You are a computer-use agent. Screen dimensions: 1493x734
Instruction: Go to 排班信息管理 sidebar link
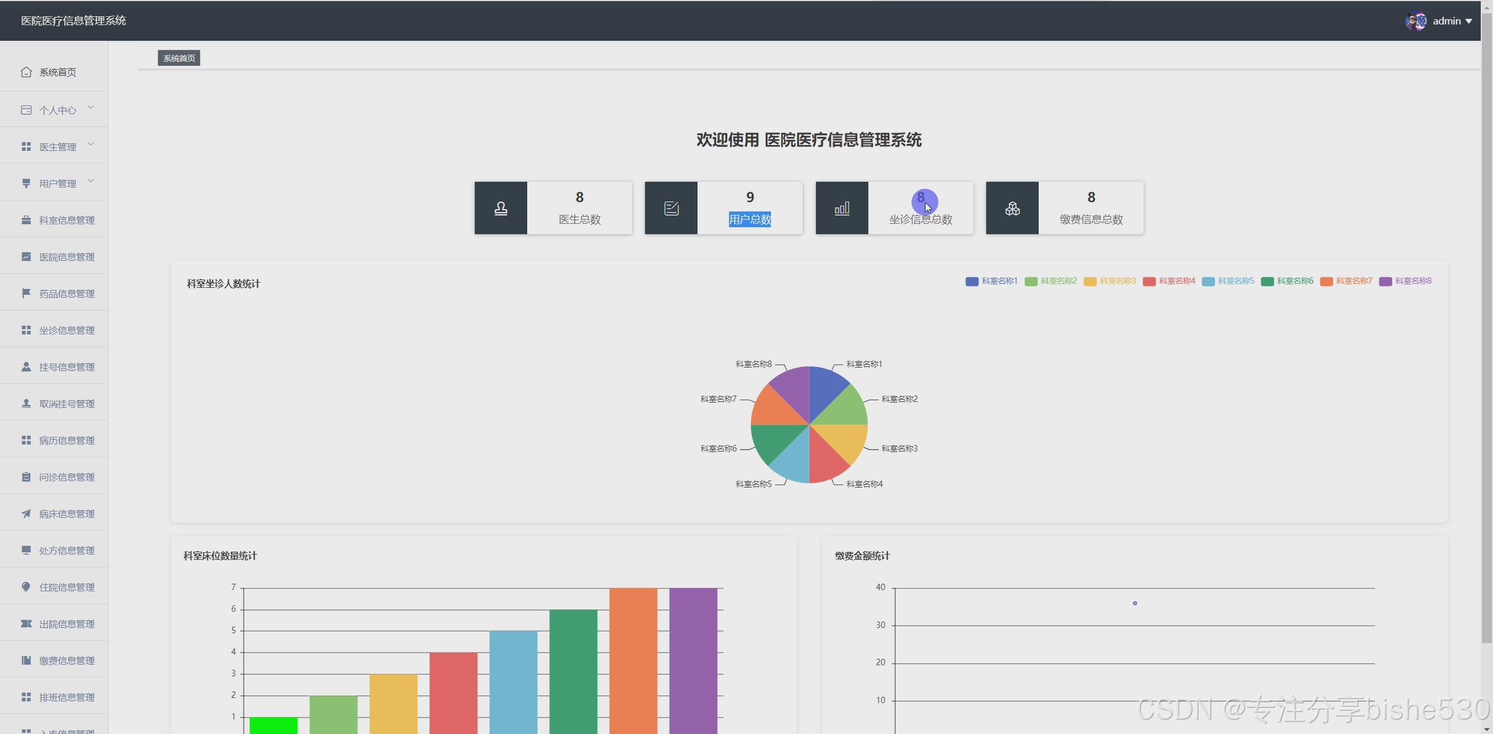[x=66, y=697]
